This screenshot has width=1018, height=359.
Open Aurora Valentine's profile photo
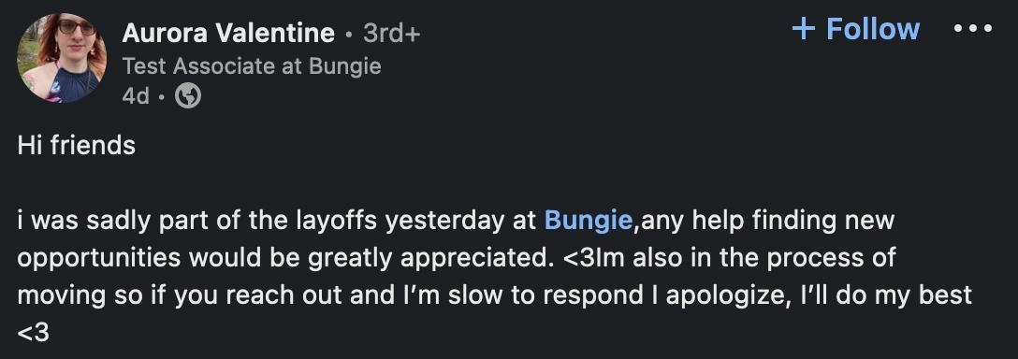62,58
